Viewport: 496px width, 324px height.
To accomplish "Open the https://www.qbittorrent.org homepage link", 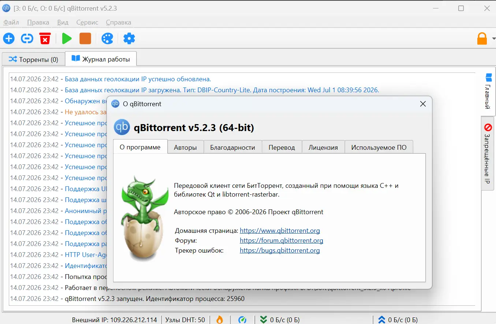I will point(280,231).
